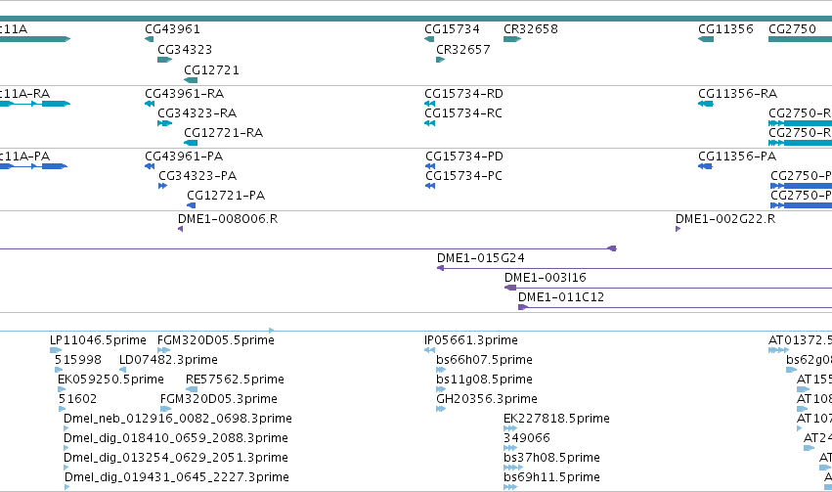Select the CR32658 gene arrow
Viewport: 832px width, 492px height.
click(x=512, y=39)
